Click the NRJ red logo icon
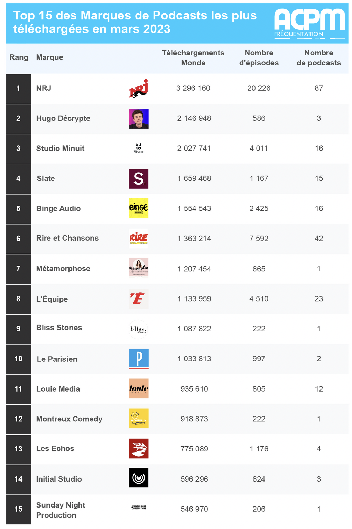This screenshot has width=352, height=529. click(x=139, y=89)
